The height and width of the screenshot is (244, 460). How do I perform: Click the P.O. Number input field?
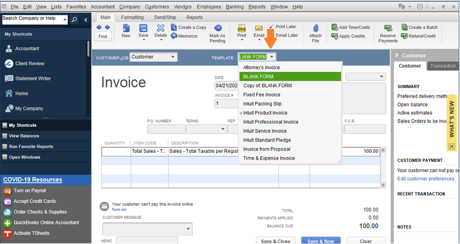click(166, 129)
